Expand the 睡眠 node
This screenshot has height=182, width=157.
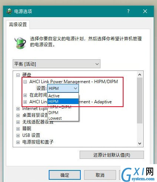point(18,129)
